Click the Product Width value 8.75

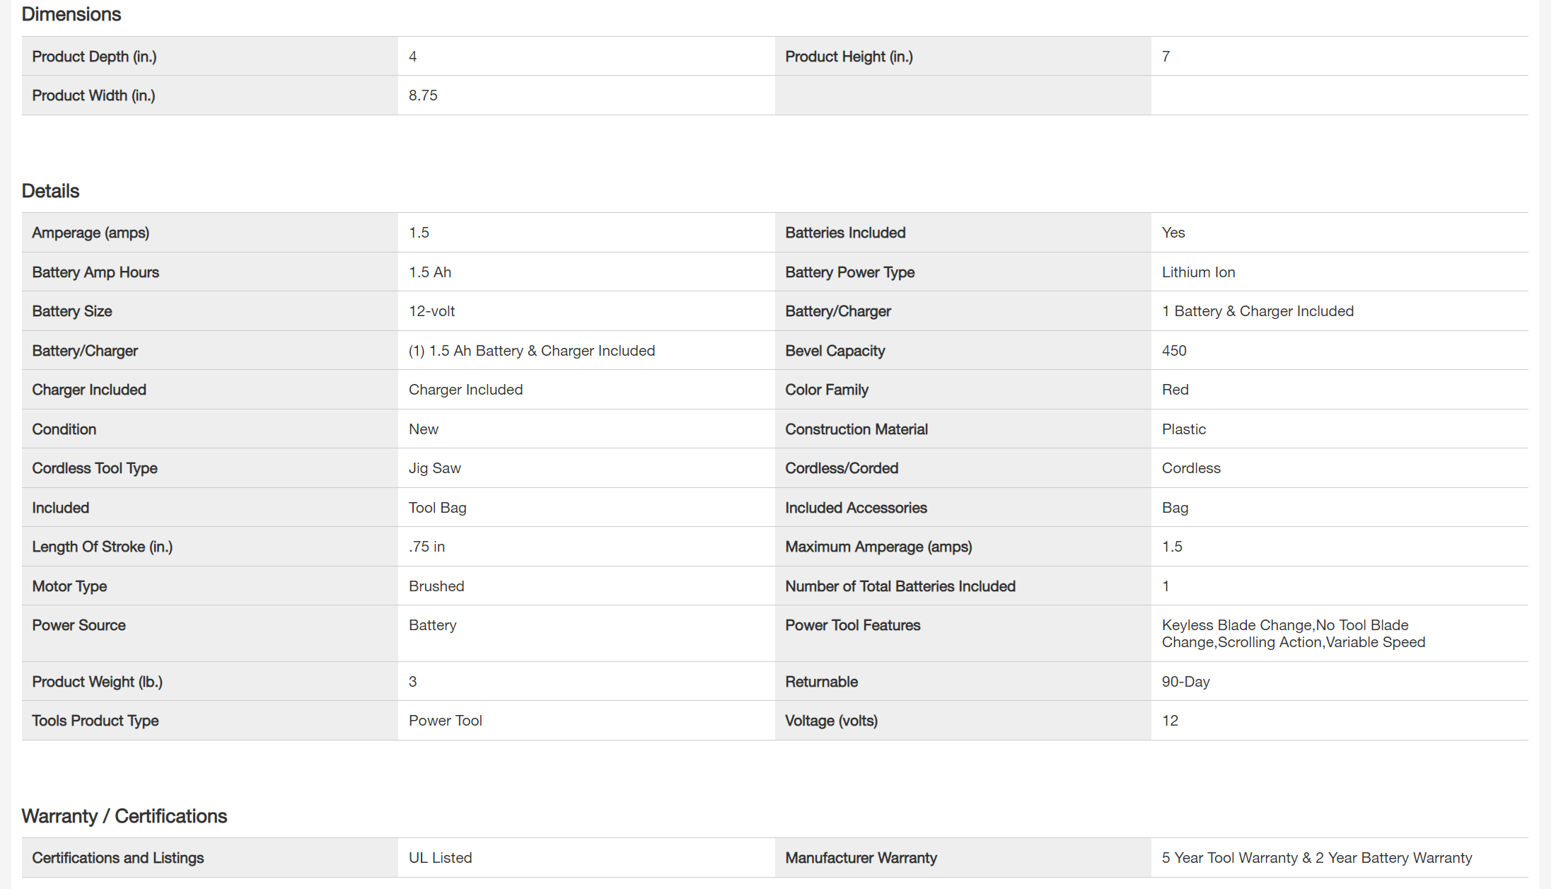[x=423, y=95]
